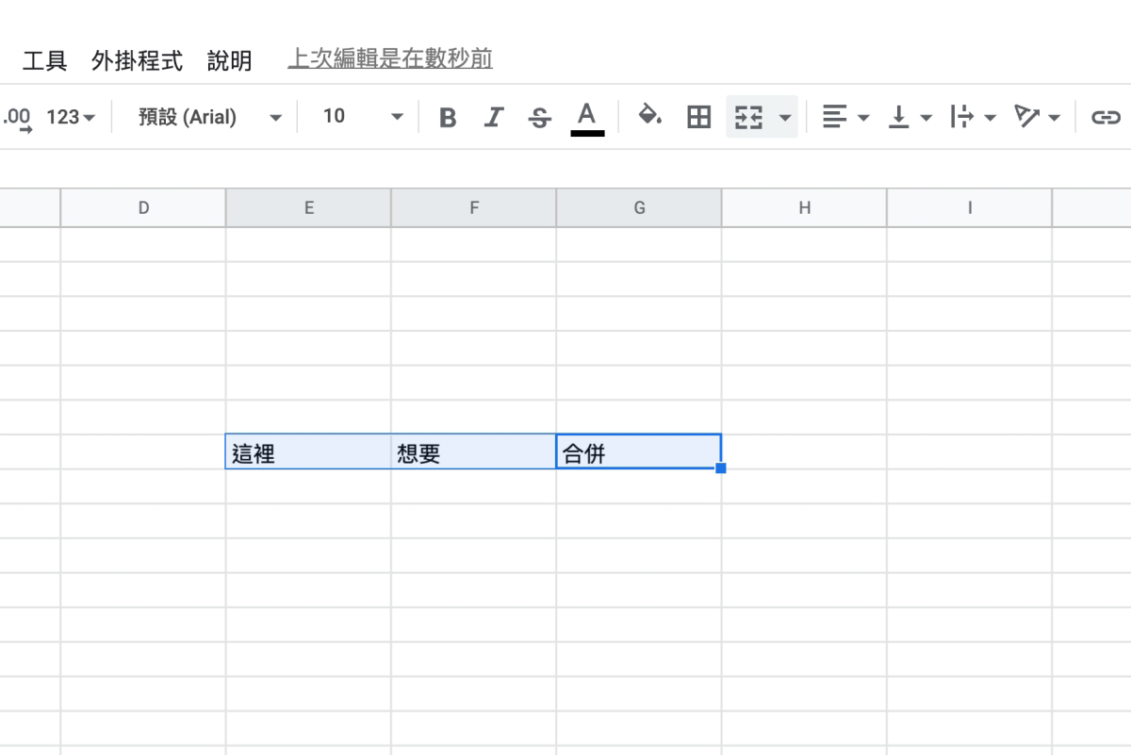Expand the merge cells dropdown arrow
The height and width of the screenshot is (755, 1131).
coord(783,117)
